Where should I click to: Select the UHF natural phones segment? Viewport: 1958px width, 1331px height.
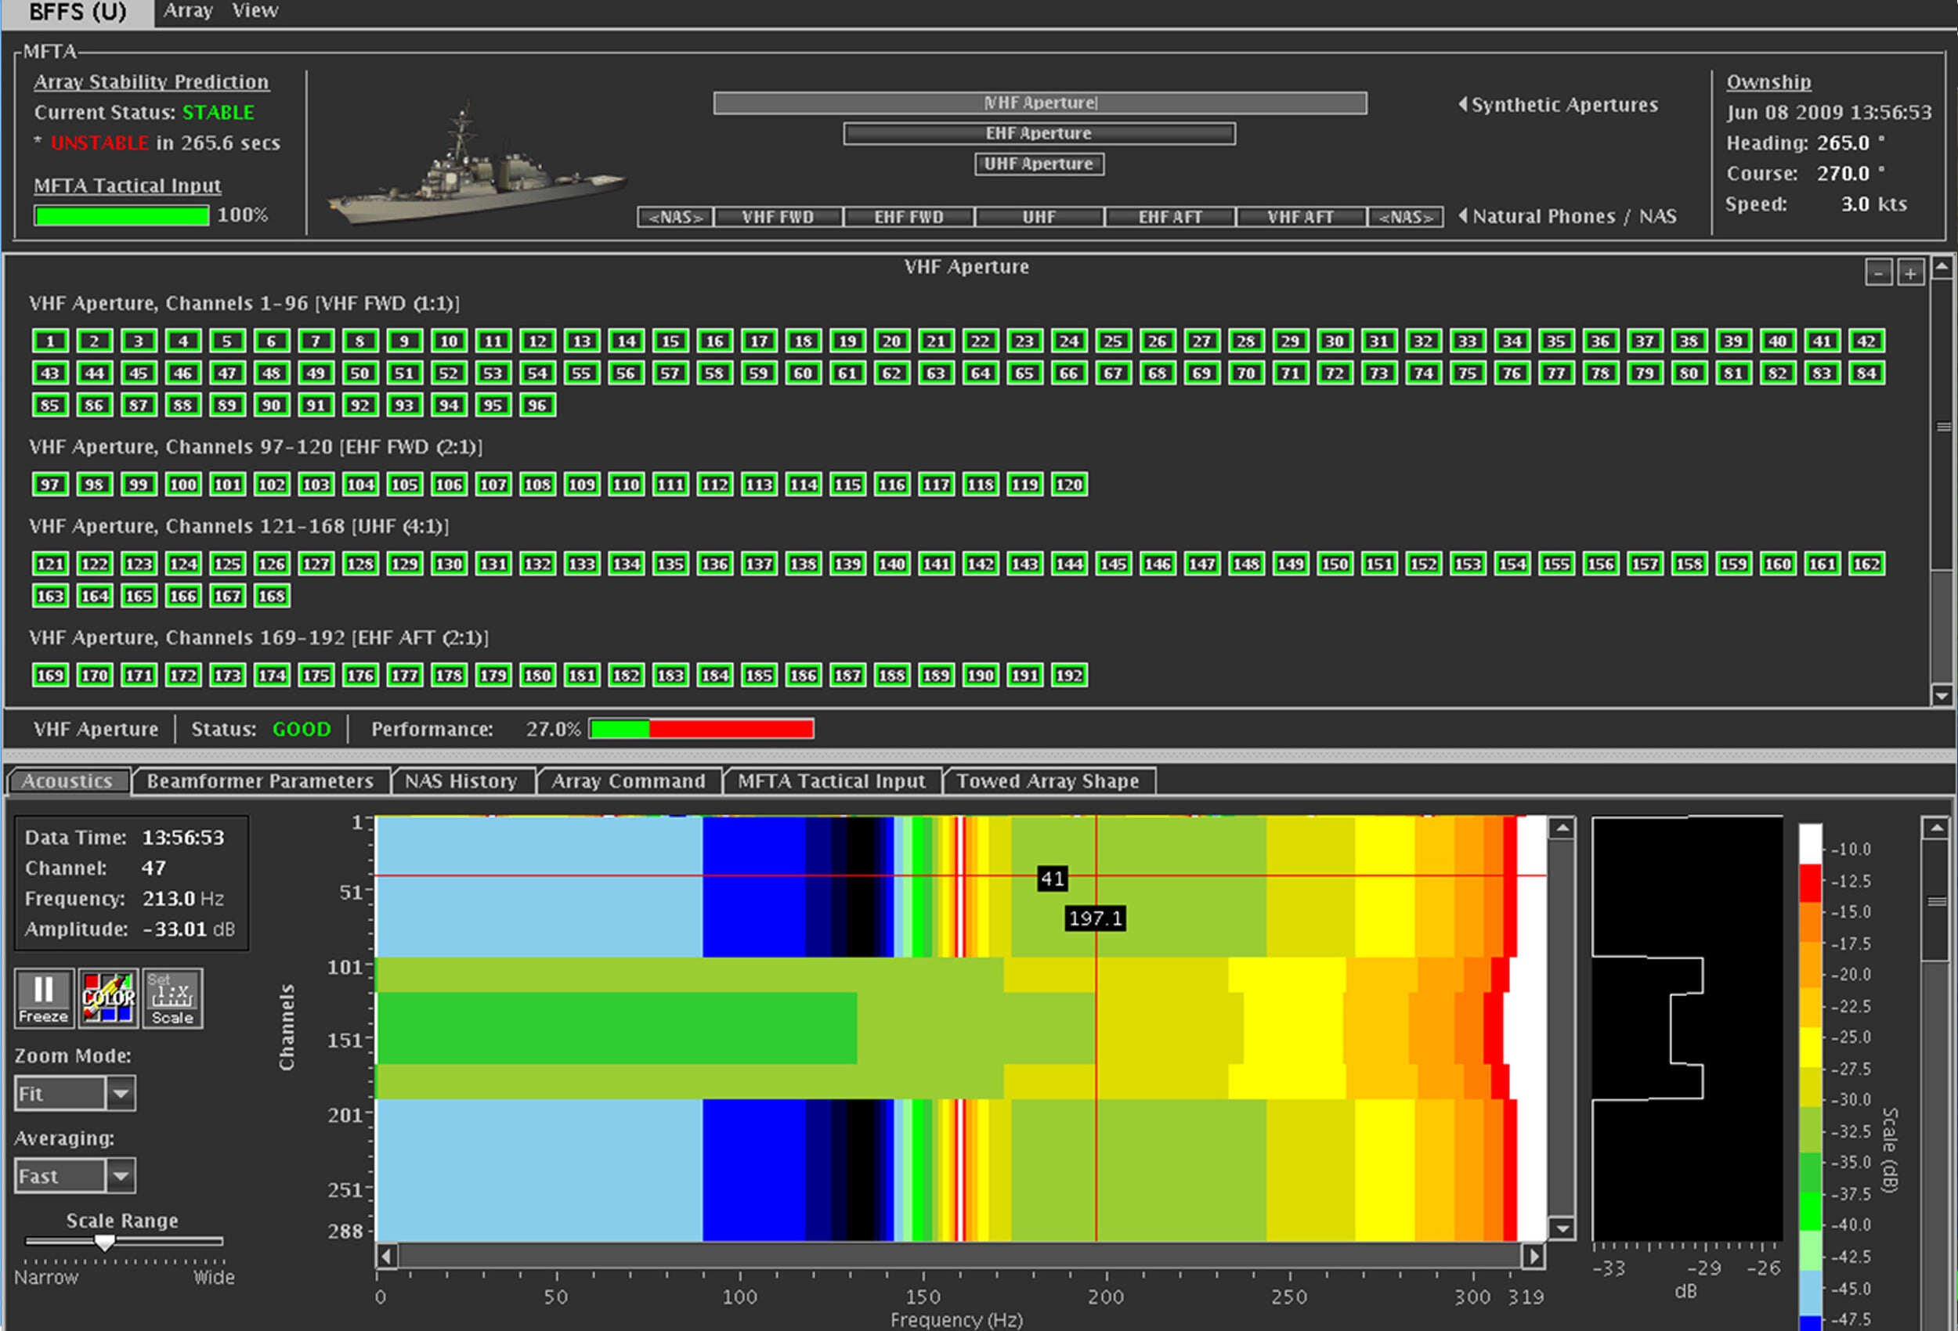1039,217
